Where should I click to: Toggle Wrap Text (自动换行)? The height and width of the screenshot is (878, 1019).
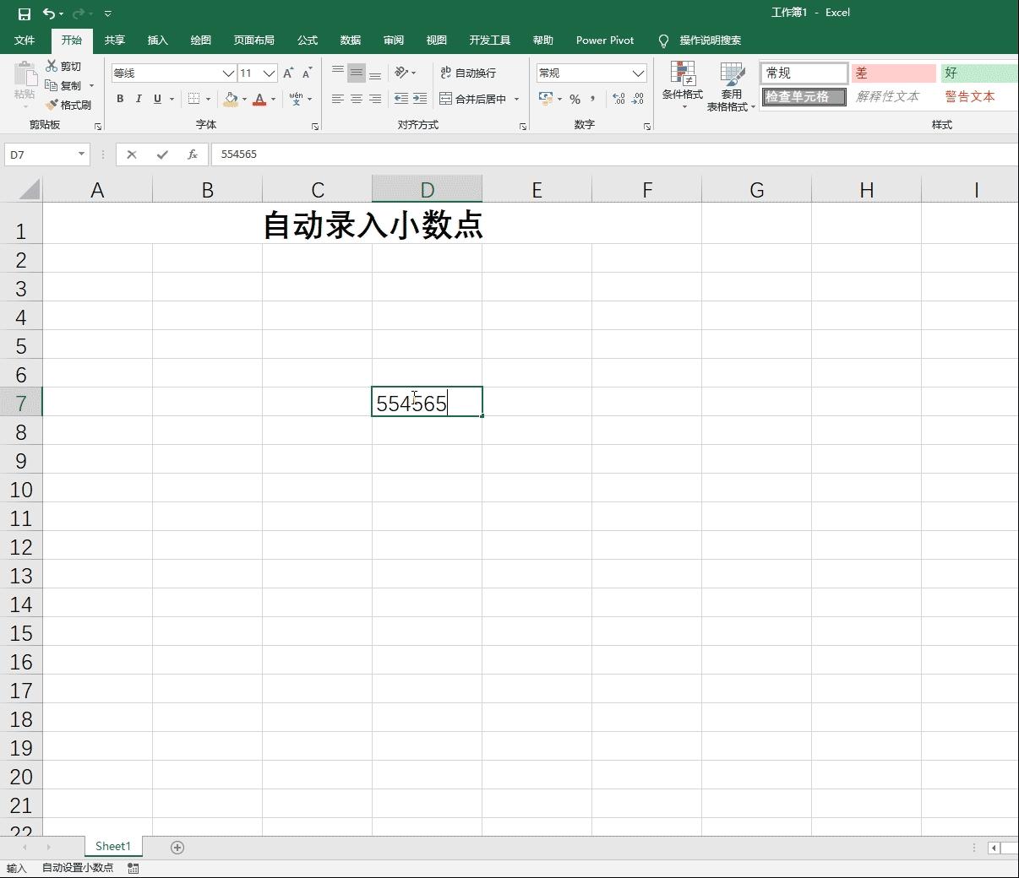(x=468, y=73)
